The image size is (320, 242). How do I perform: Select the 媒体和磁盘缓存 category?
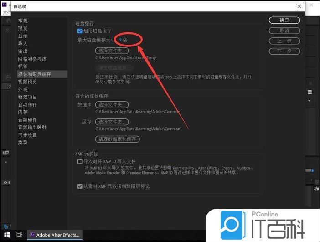(42, 74)
